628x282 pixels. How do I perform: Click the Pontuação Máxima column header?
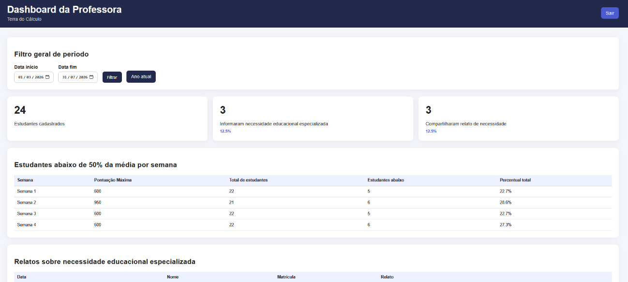coord(113,180)
